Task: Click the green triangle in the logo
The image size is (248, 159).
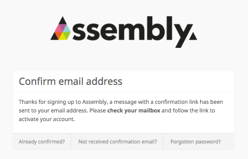Action: [x=67, y=35]
